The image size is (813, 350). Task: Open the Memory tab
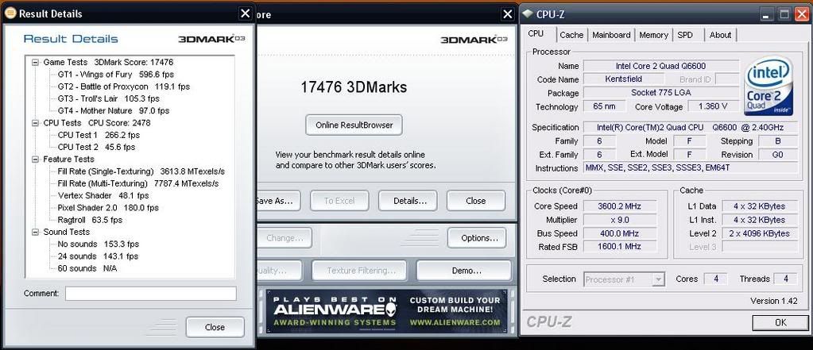tap(653, 35)
